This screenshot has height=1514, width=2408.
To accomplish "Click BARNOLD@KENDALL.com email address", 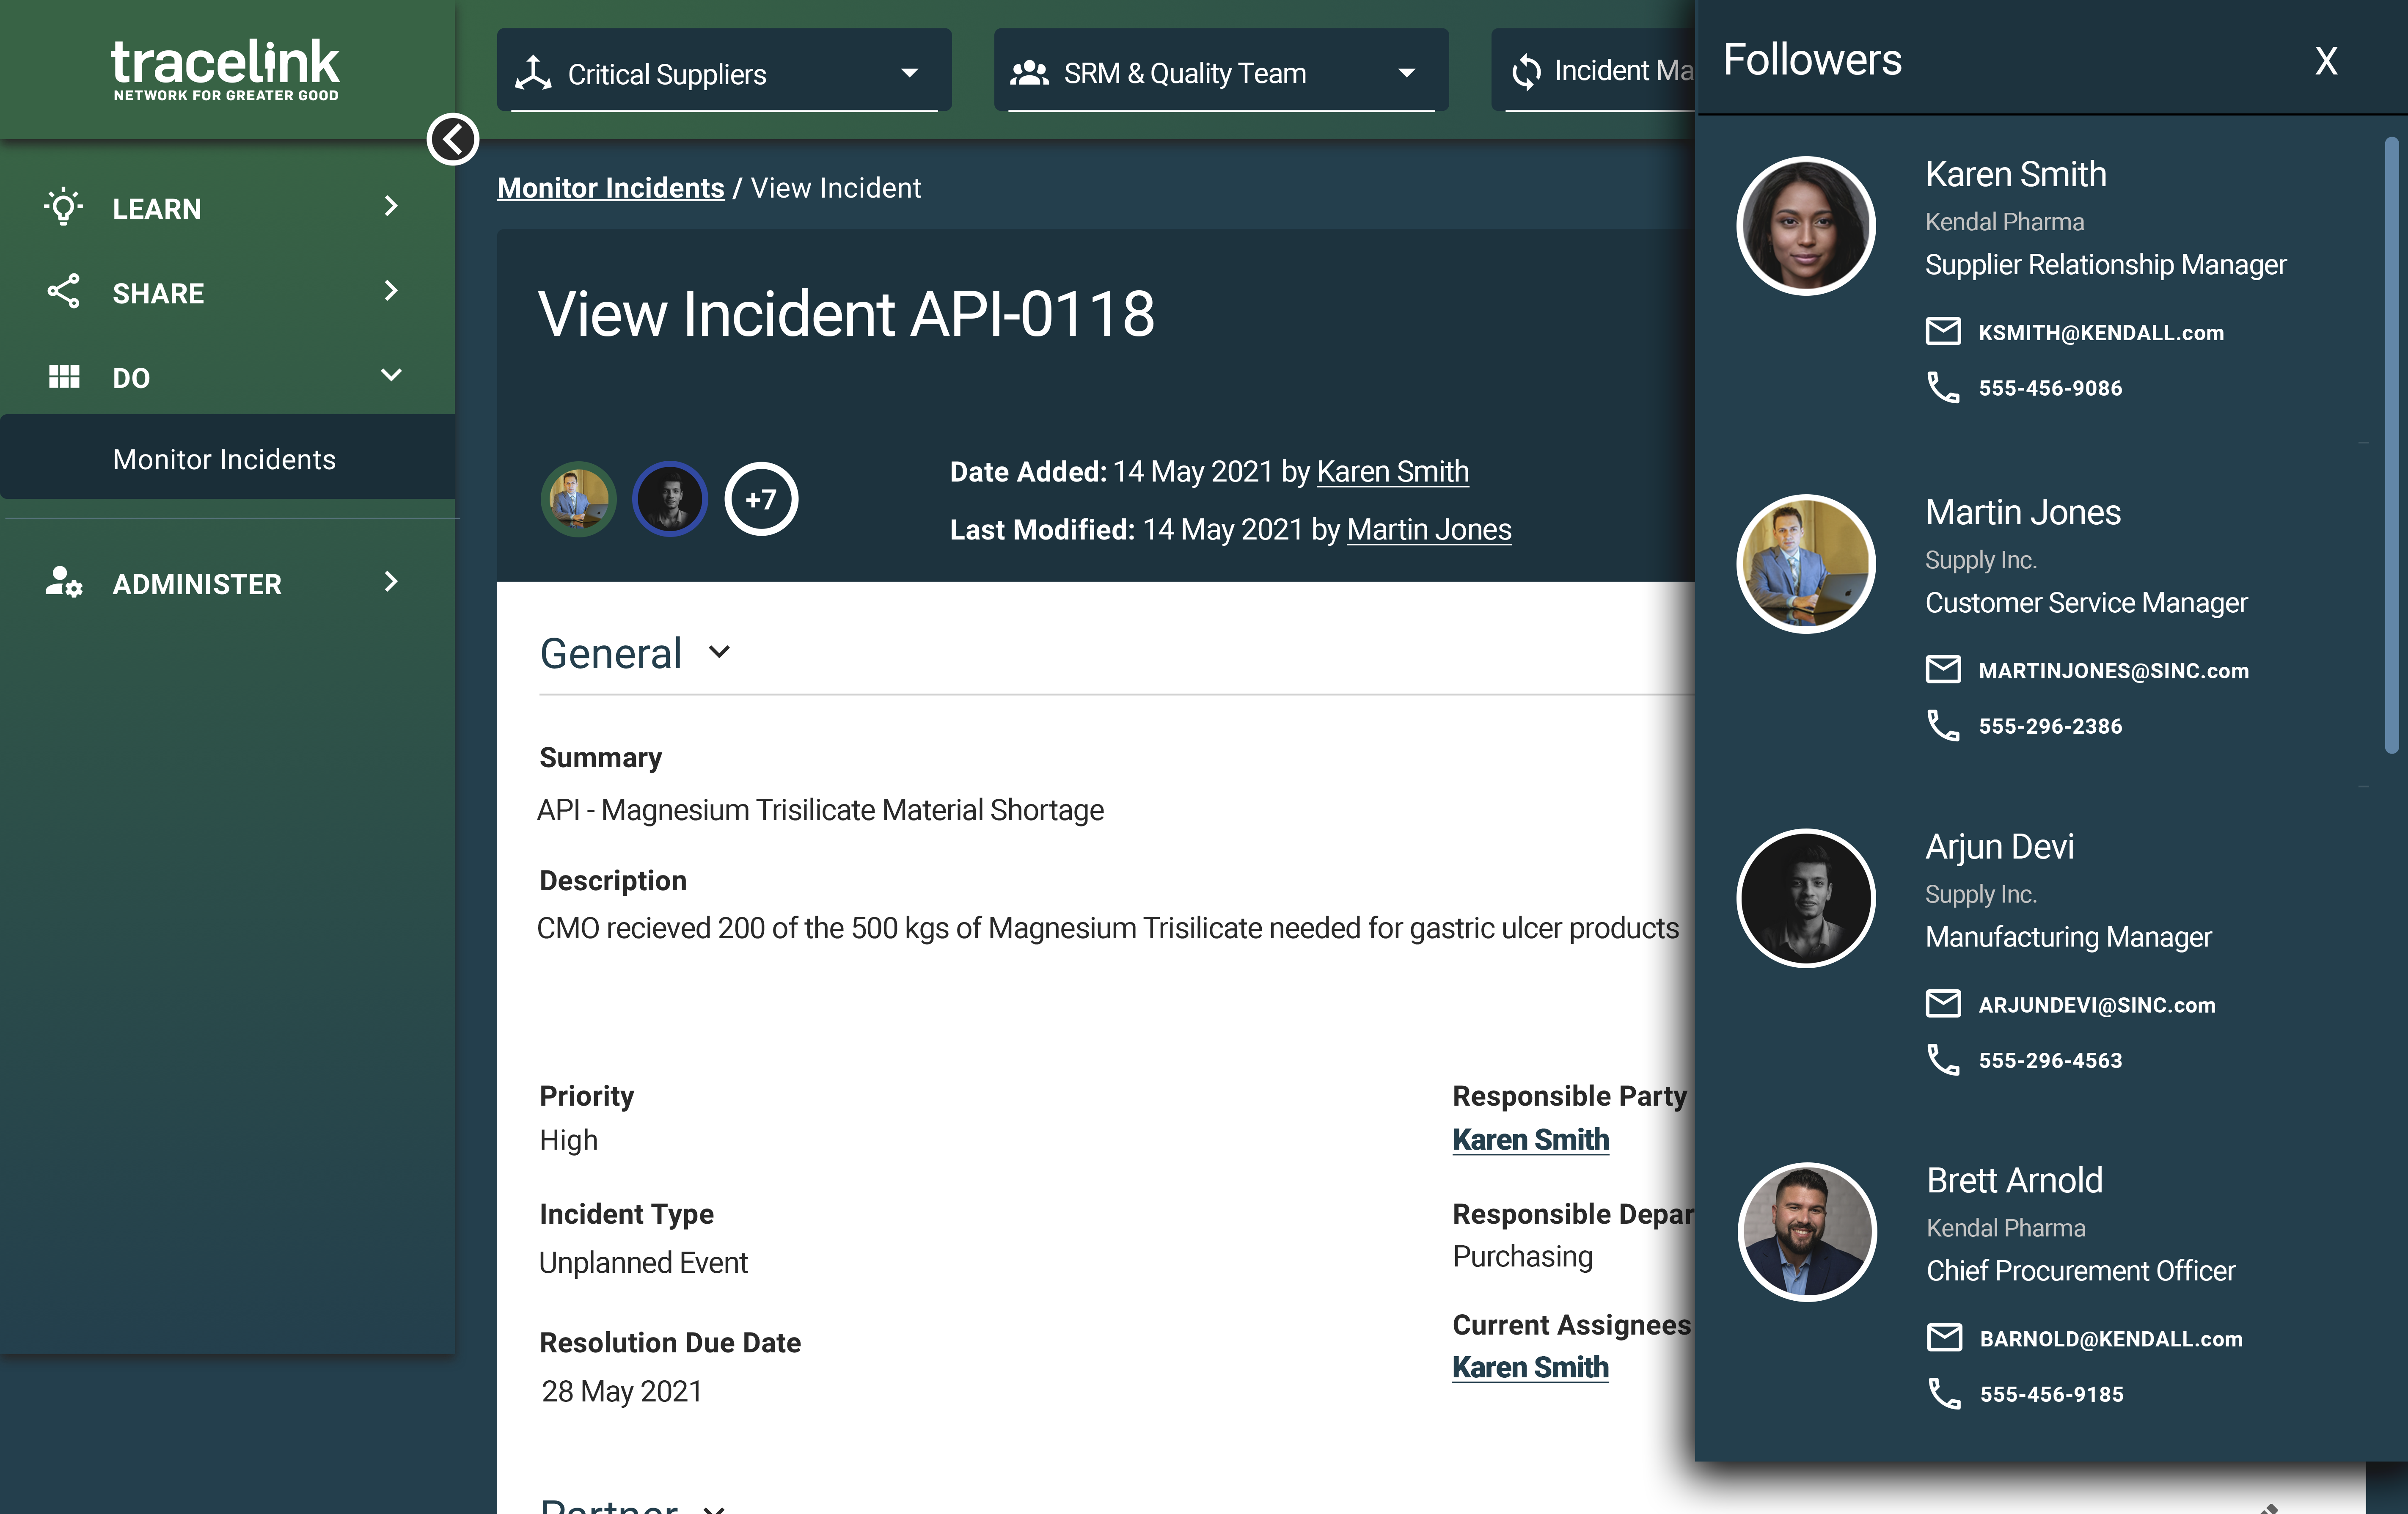I will (2111, 1338).
